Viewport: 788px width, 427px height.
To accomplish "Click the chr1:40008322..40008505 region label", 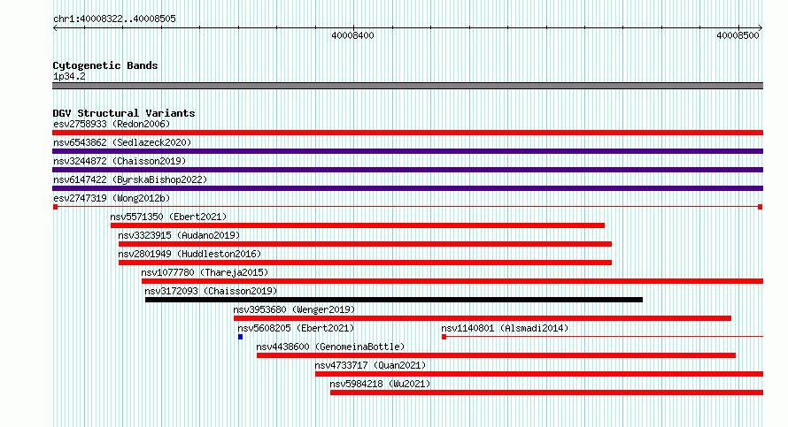I will [x=114, y=19].
